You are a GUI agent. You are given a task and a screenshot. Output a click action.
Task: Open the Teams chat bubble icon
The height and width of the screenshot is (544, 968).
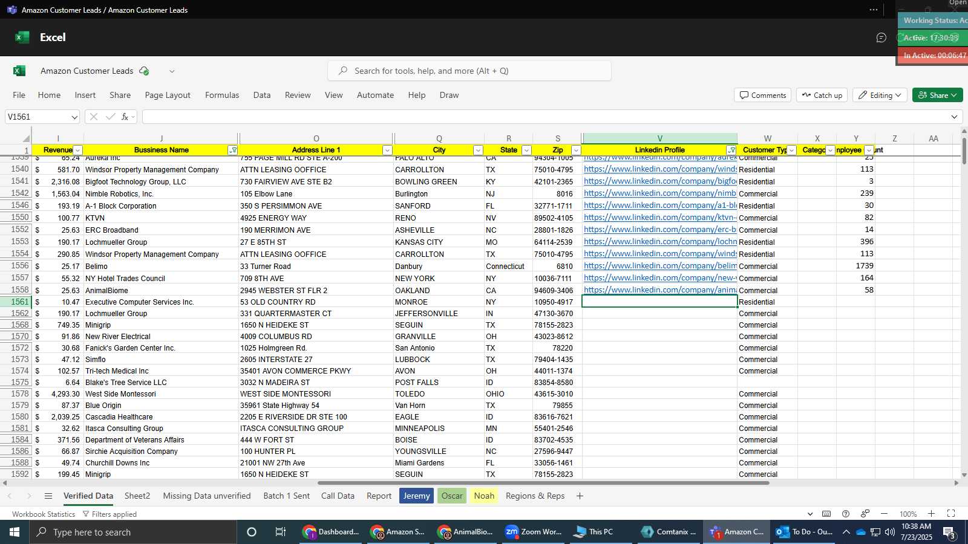click(x=881, y=37)
